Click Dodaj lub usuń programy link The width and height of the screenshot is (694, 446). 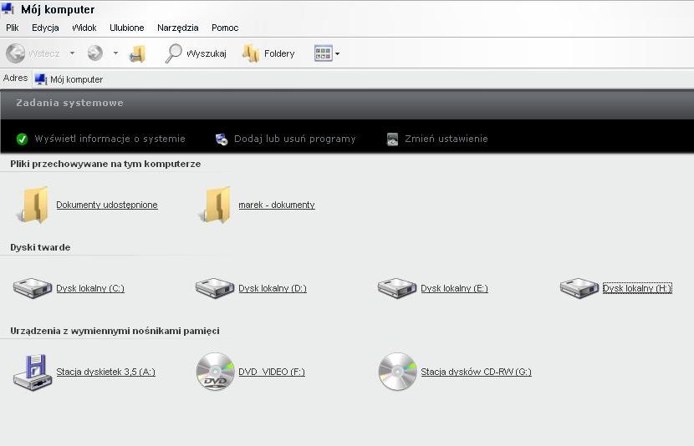click(294, 139)
